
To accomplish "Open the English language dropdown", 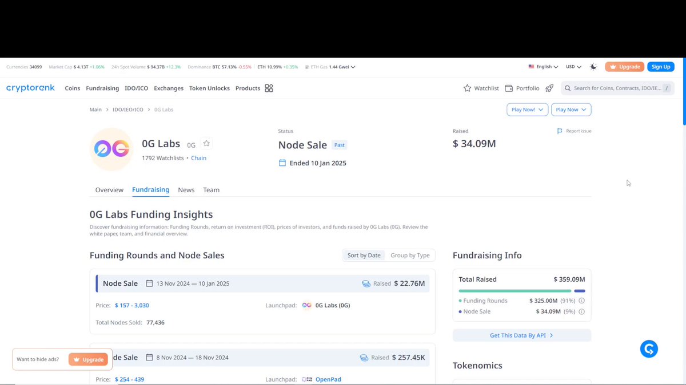I will tap(543, 67).
